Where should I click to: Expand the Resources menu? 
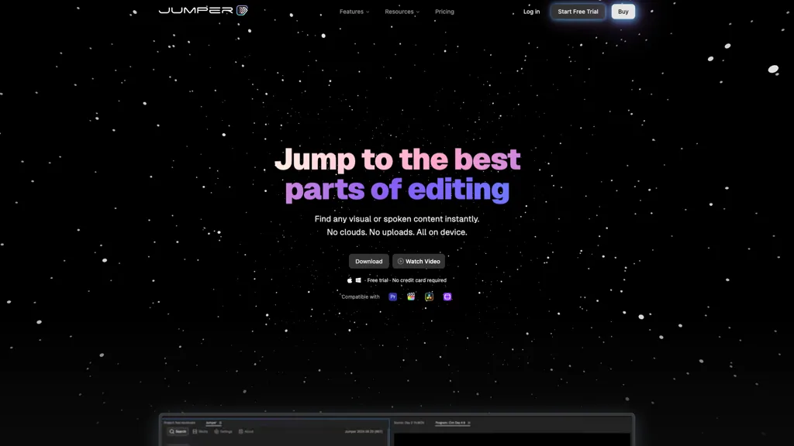click(402, 12)
